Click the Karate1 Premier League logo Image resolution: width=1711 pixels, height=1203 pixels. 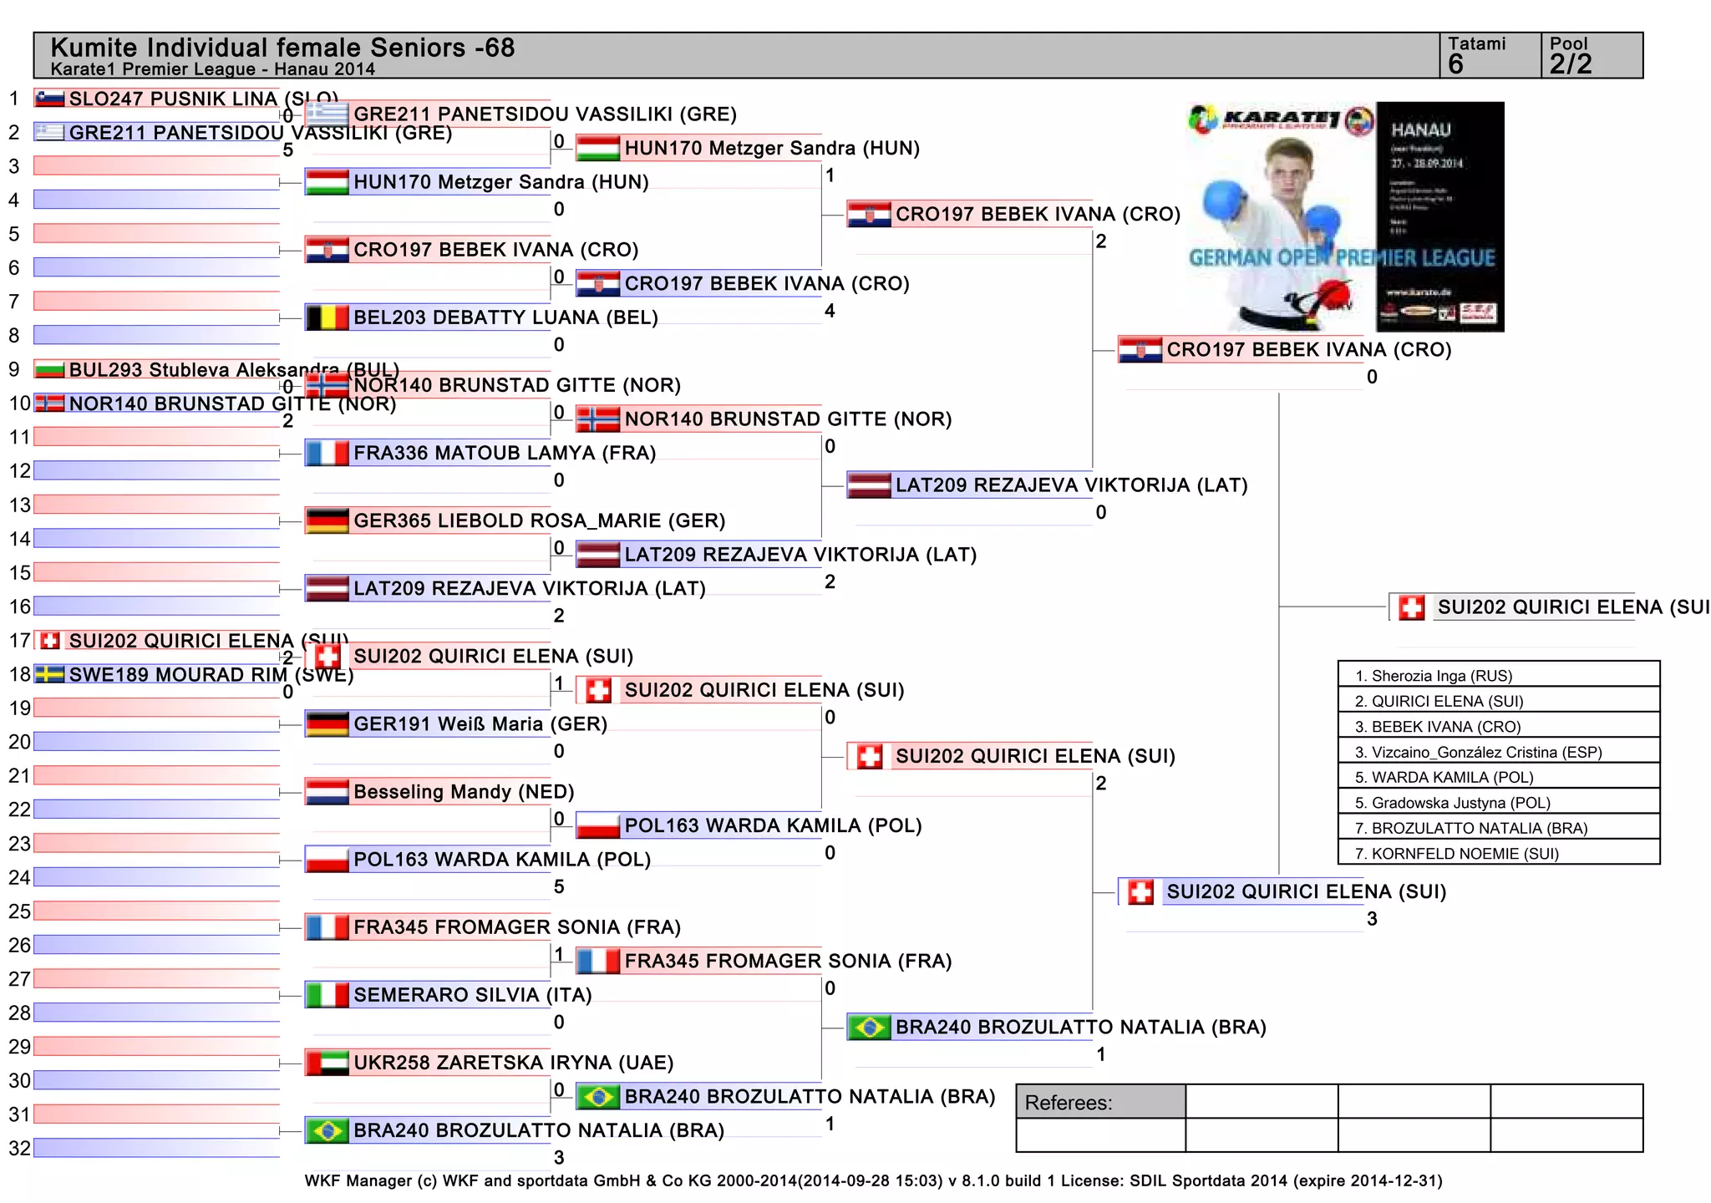point(1281,120)
